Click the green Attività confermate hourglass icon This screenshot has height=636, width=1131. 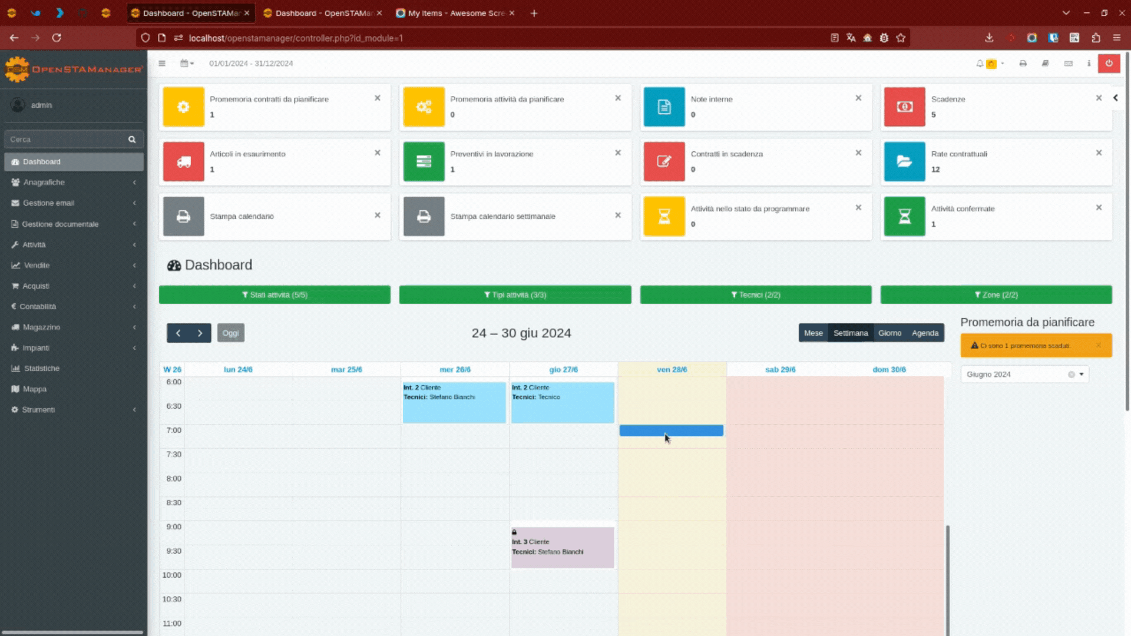click(904, 216)
